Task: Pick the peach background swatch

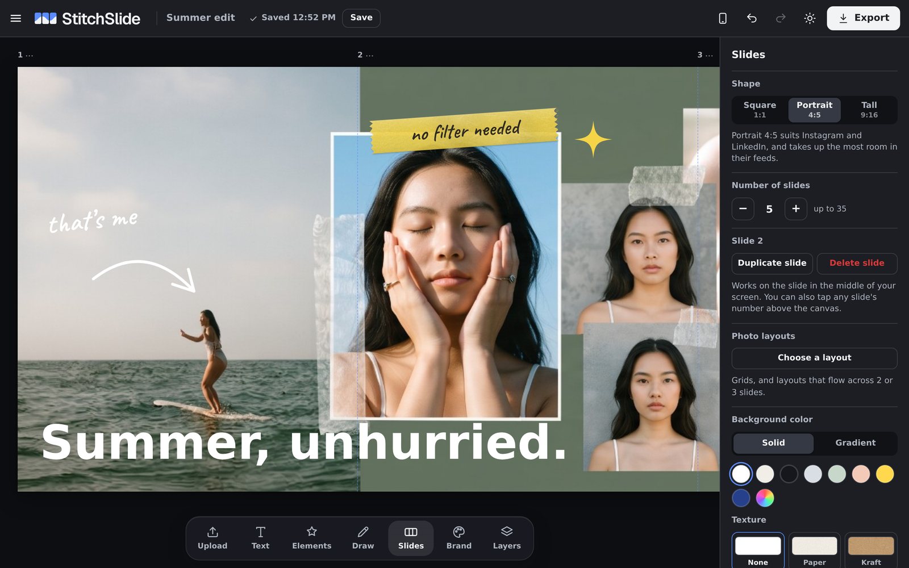Action: click(x=861, y=474)
